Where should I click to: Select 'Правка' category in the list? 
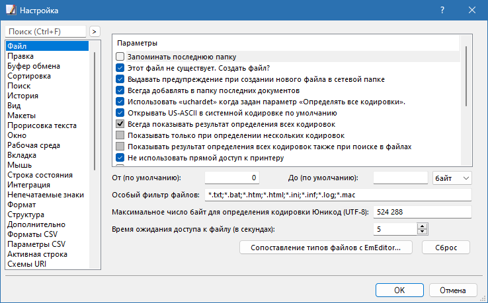click(x=48, y=56)
